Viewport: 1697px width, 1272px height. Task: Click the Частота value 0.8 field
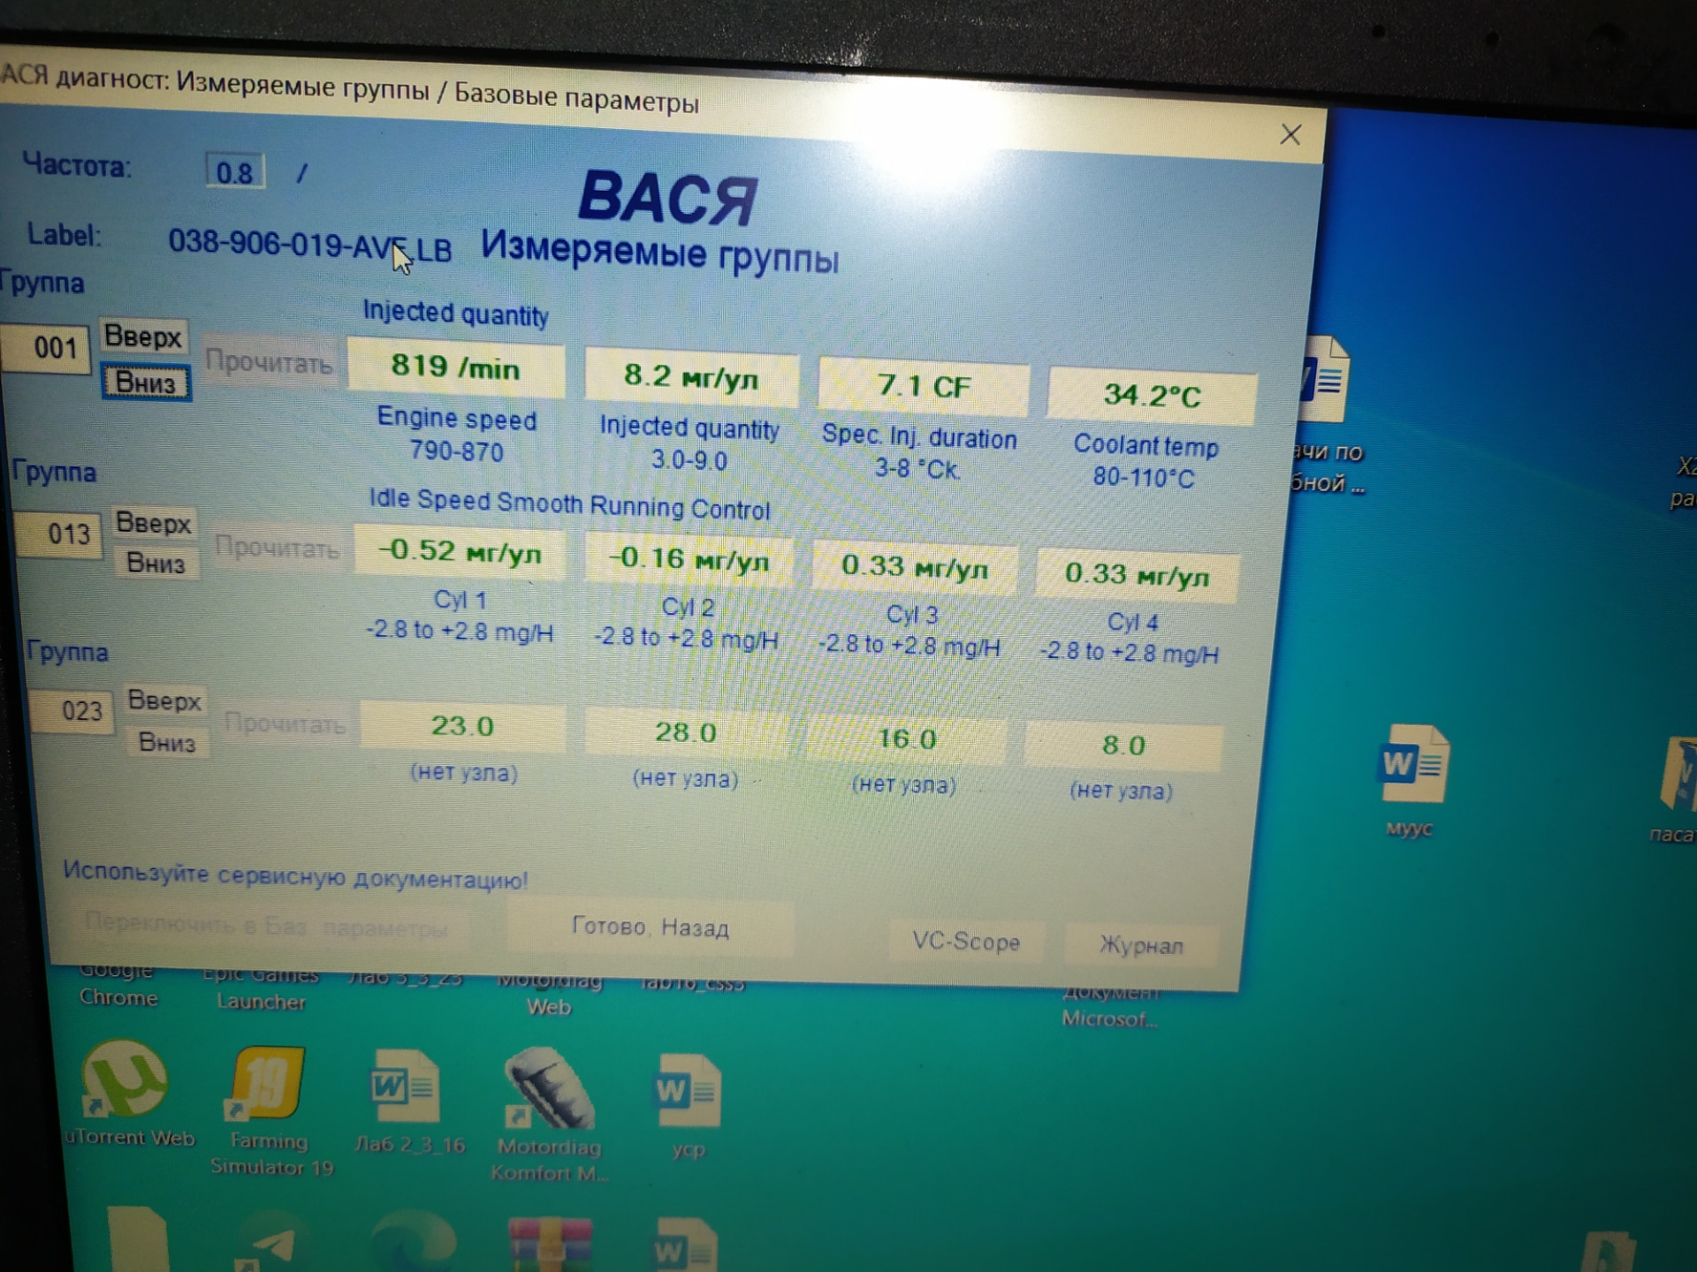pos(234,171)
